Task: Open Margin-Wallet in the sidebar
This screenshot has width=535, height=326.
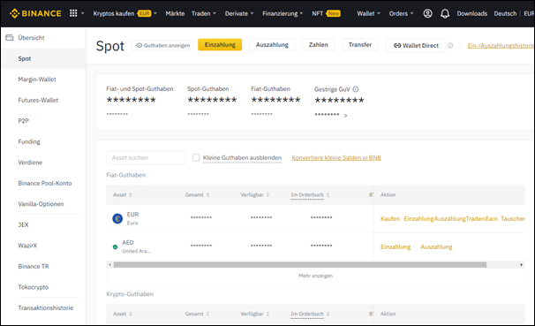Action: [37, 80]
